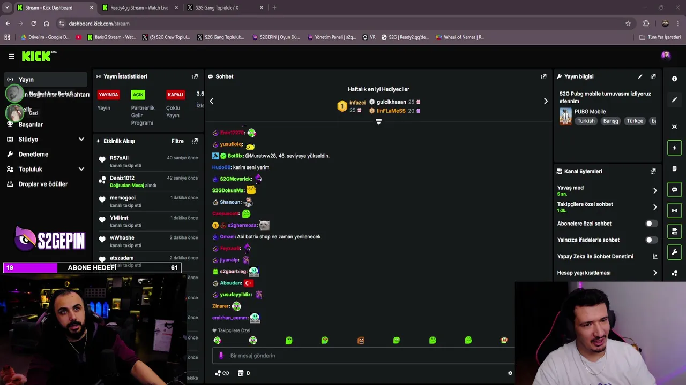Screen dimensions: 686x385
Task: Show previous gifters leaderboard with left arrow
Action: pos(211,101)
